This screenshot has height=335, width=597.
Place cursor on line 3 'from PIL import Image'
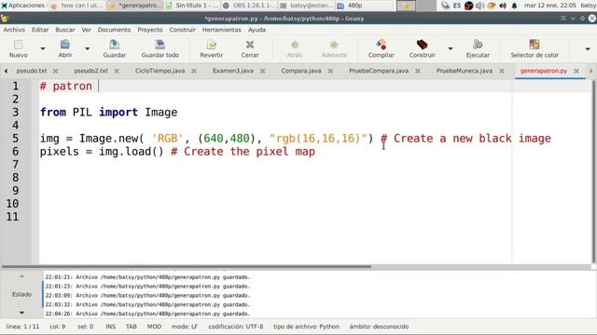(x=108, y=113)
